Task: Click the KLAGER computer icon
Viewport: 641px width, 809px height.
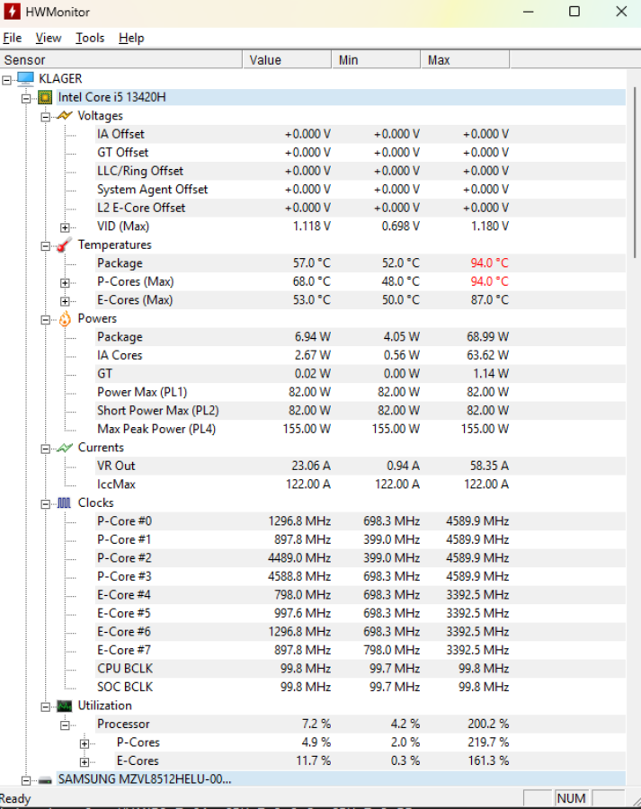Action: click(x=25, y=78)
